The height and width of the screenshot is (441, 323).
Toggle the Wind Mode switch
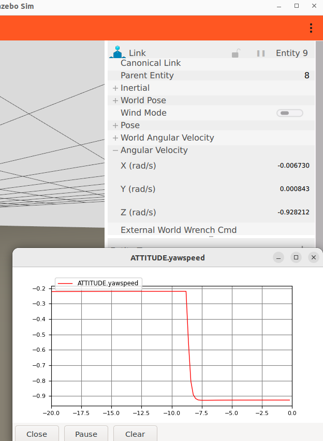(289, 113)
